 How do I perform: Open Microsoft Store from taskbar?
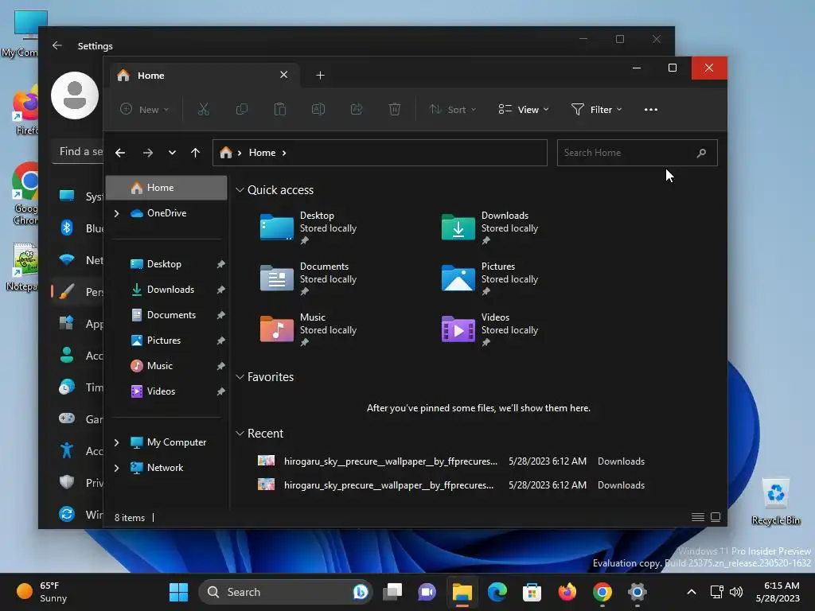(532, 592)
